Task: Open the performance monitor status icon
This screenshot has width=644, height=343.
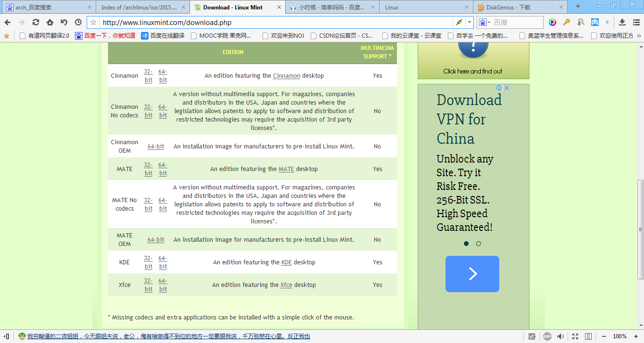Action: pyautogui.click(x=532, y=336)
